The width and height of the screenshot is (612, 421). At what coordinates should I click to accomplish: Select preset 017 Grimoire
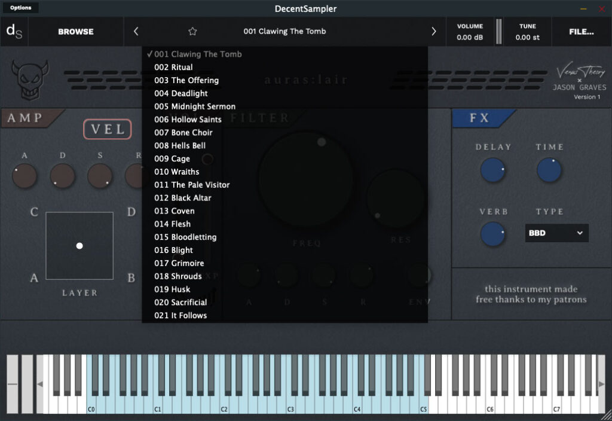285,263
